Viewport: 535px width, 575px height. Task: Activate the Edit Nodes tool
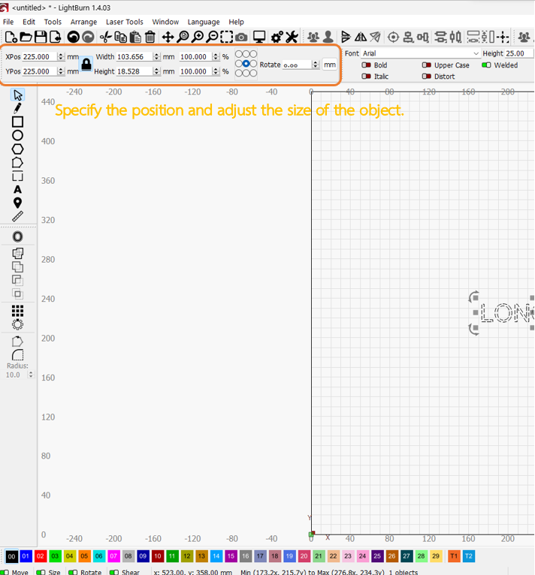tap(17, 162)
